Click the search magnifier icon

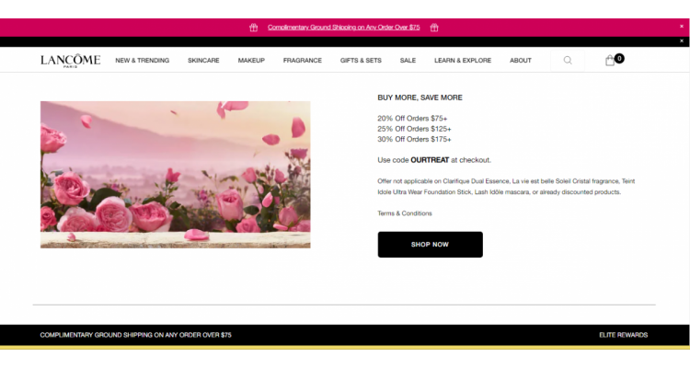click(568, 61)
